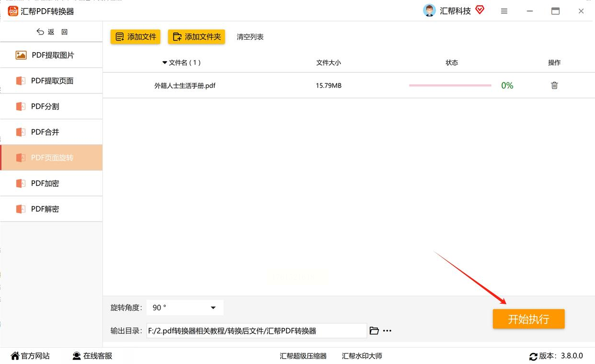Click the red VIP diamond badge

(x=480, y=10)
